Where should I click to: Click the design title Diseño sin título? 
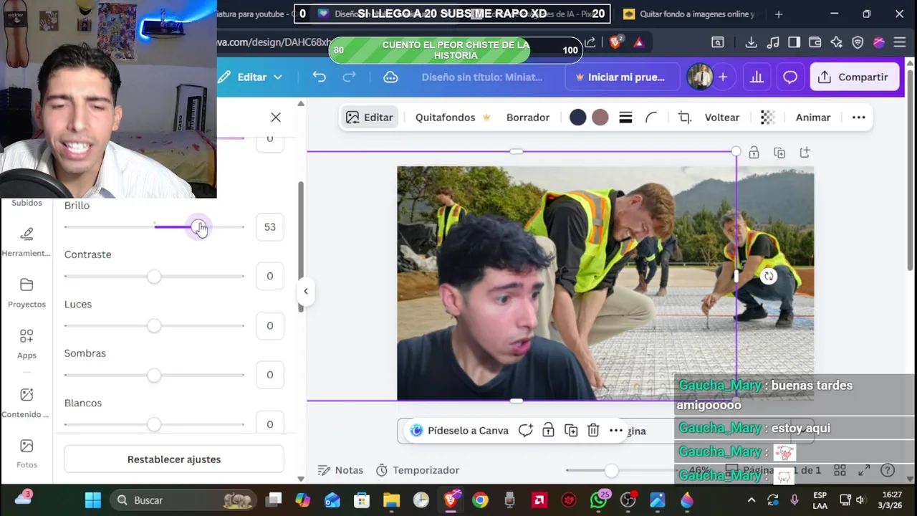click(482, 77)
